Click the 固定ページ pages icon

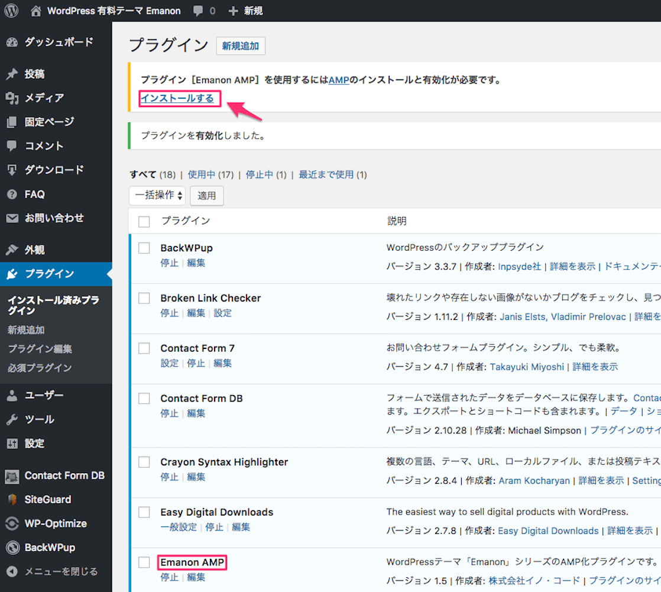click(12, 122)
